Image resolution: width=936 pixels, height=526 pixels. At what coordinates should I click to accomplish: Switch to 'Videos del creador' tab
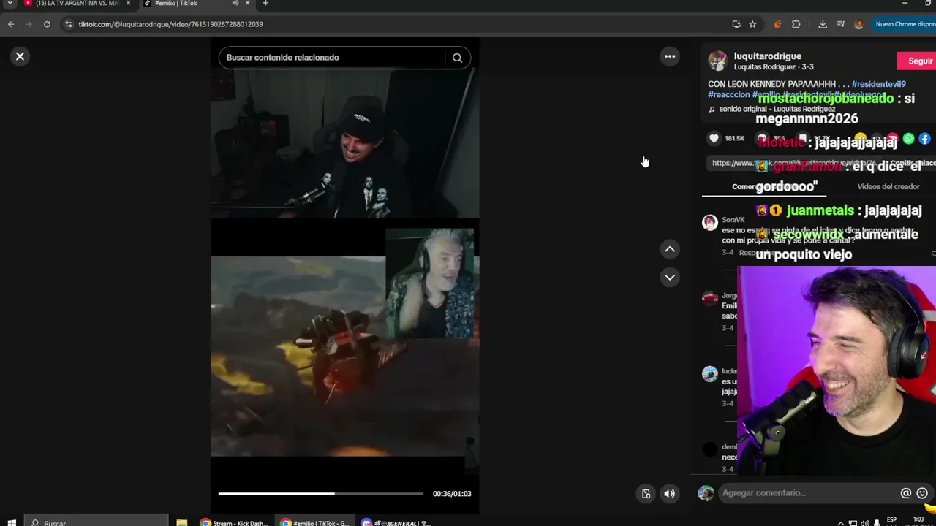point(888,186)
